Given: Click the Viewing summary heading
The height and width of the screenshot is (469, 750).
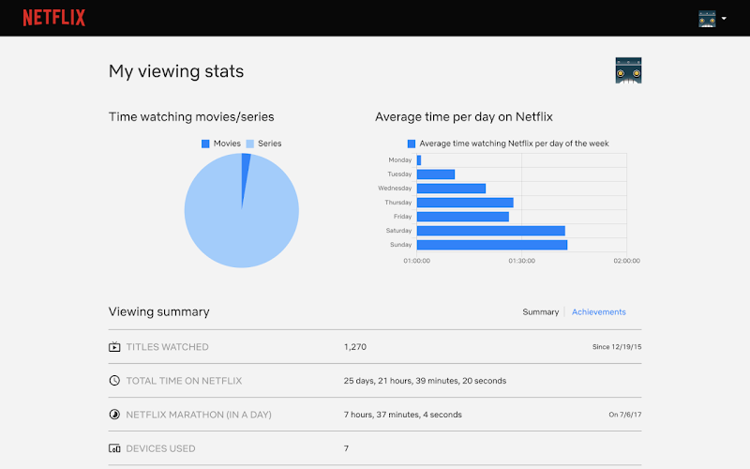Looking at the screenshot, I should tap(158, 311).
